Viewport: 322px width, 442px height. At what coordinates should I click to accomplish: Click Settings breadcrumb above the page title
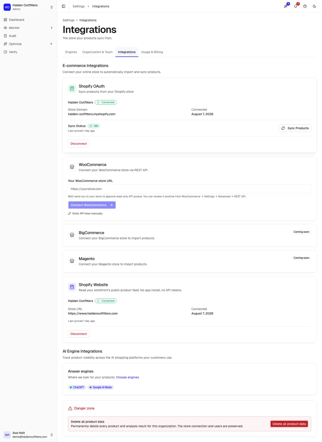pyautogui.click(x=68, y=20)
